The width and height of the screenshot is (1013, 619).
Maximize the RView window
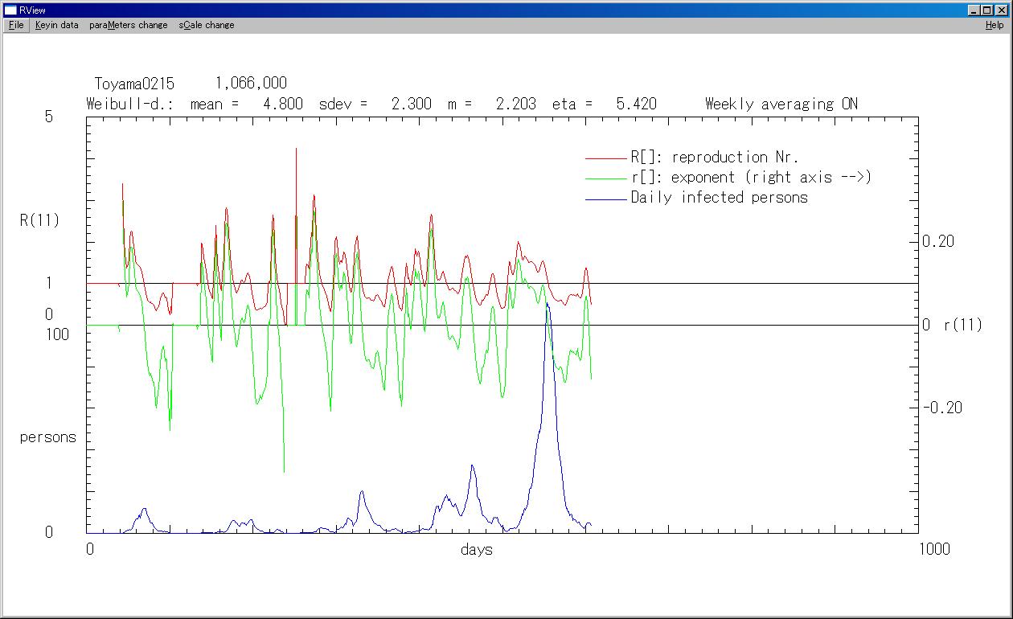986,10
